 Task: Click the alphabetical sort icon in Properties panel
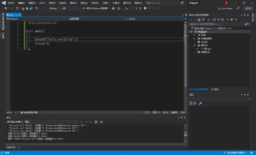(195, 103)
